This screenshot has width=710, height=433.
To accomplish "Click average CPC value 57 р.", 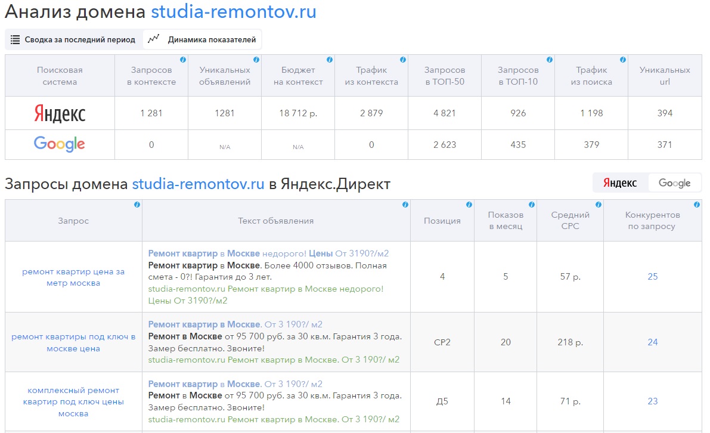I will 570,277.
